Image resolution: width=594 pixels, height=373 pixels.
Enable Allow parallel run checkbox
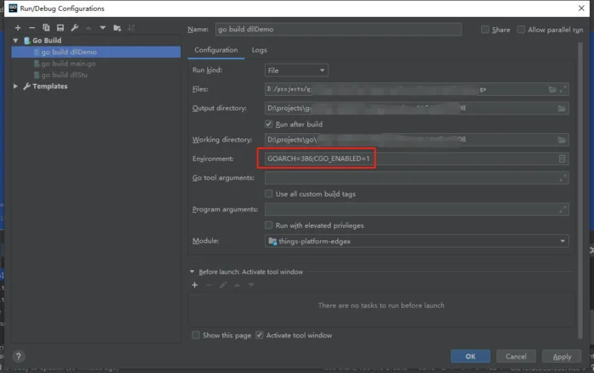[521, 30]
